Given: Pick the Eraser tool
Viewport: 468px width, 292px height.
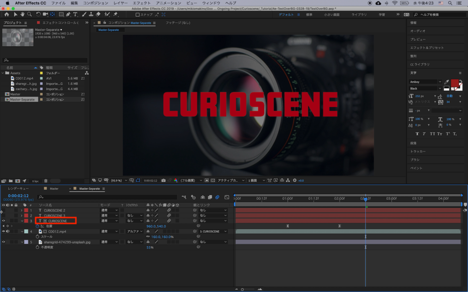Looking at the screenshot, I should 98,15.
